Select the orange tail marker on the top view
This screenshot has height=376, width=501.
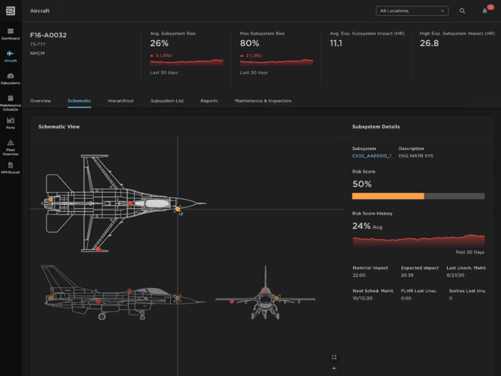(x=51, y=199)
